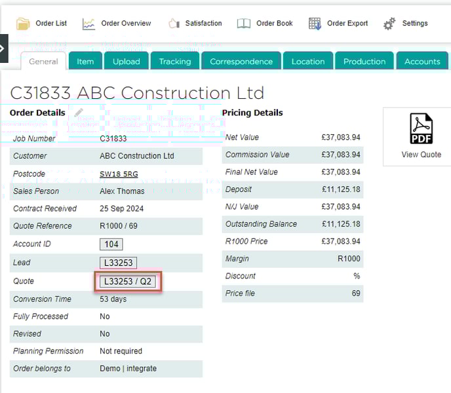Click the Account ID 104 button

coord(111,244)
